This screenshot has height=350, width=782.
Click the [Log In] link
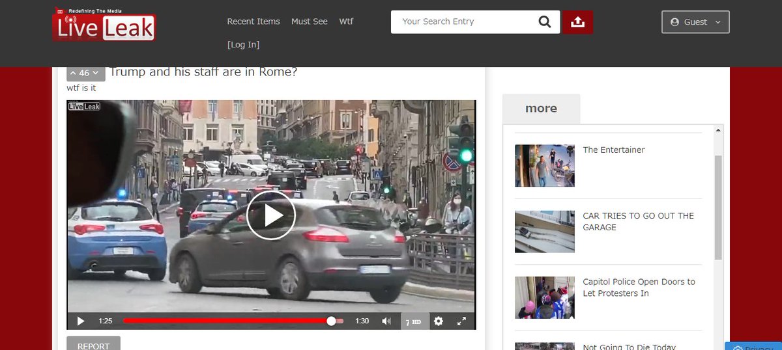[243, 45]
